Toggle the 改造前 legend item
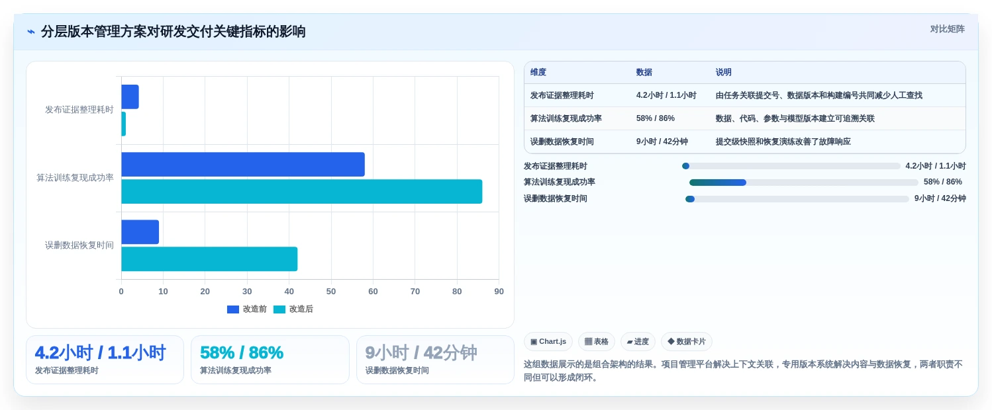The height and width of the screenshot is (410, 992). [247, 309]
